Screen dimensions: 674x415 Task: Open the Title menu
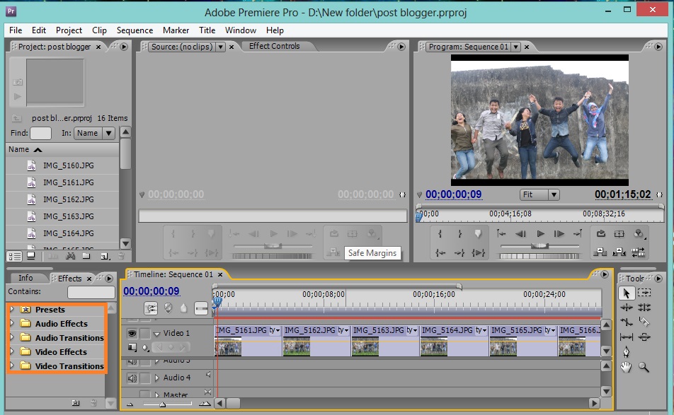[x=207, y=30]
